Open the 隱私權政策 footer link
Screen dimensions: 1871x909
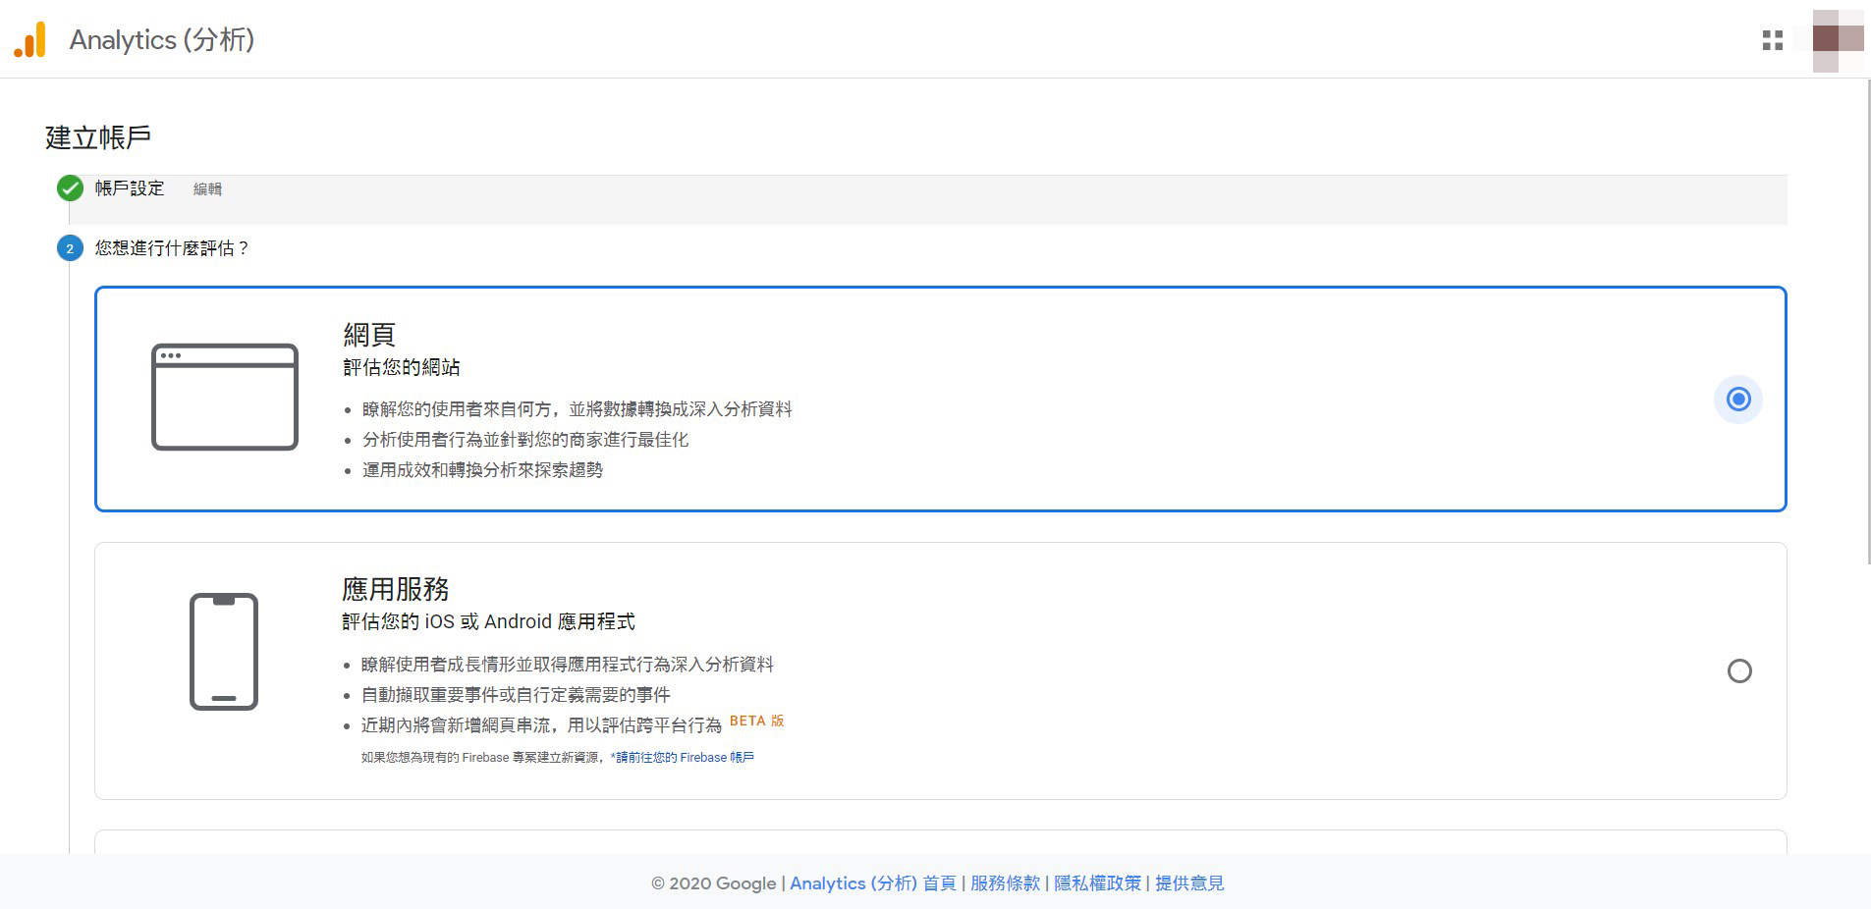click(1097, 883)
